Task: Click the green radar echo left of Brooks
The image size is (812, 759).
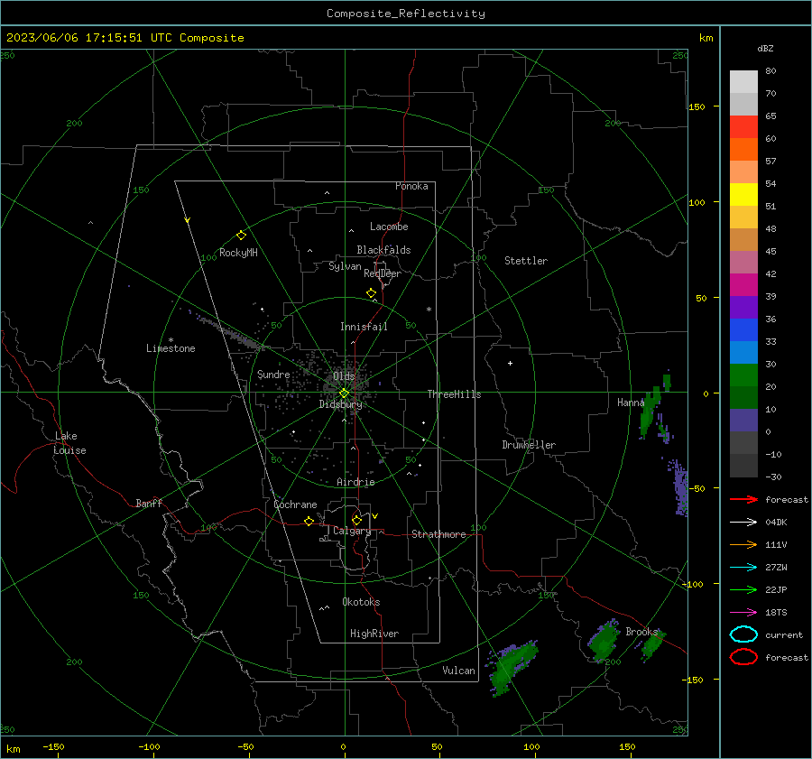Action: point(604,642)
